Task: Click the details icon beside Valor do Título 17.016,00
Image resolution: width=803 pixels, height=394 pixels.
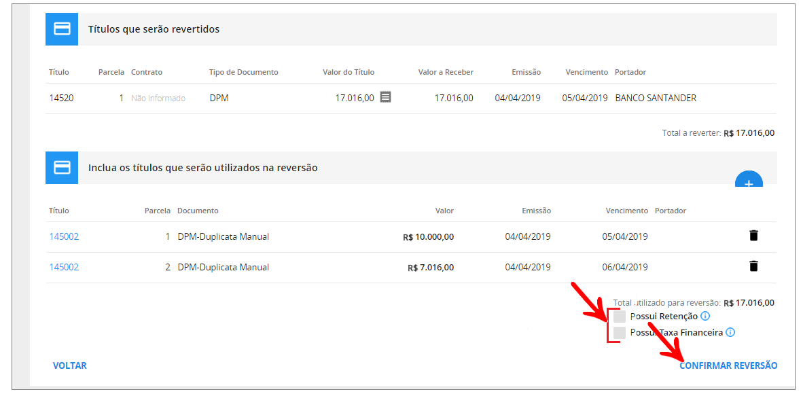Action: pyautogui.click(x=385, y=97)
